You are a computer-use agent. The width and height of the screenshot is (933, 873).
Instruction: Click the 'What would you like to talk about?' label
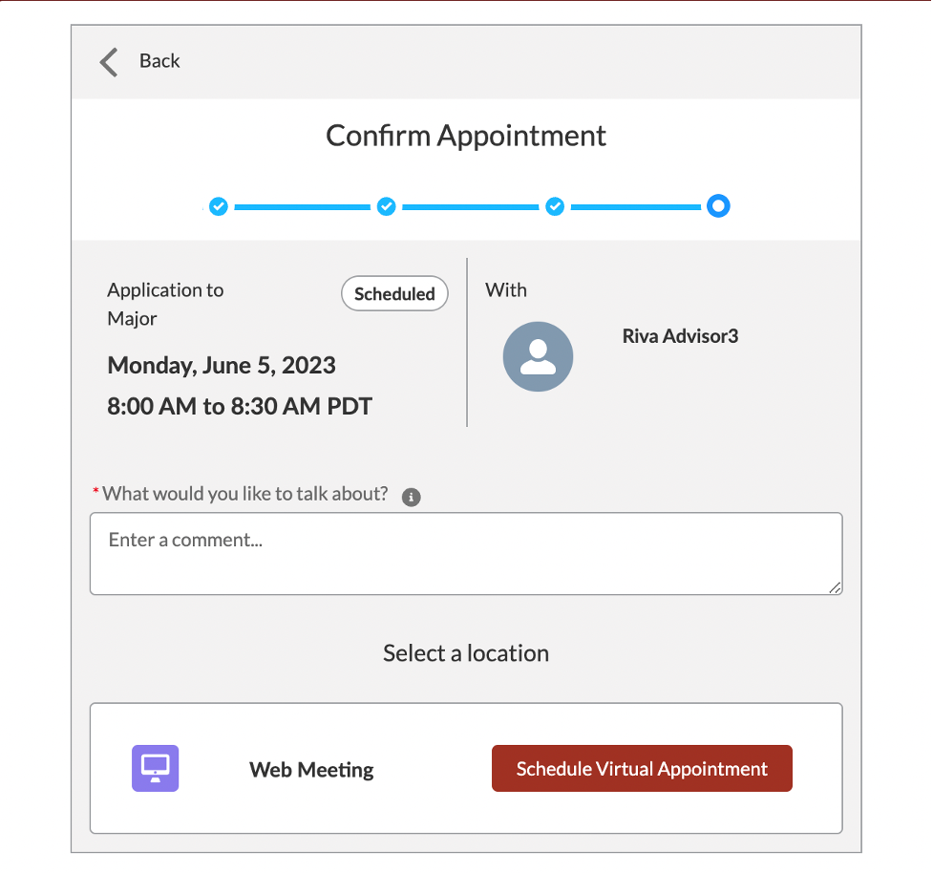coord(245,494)
